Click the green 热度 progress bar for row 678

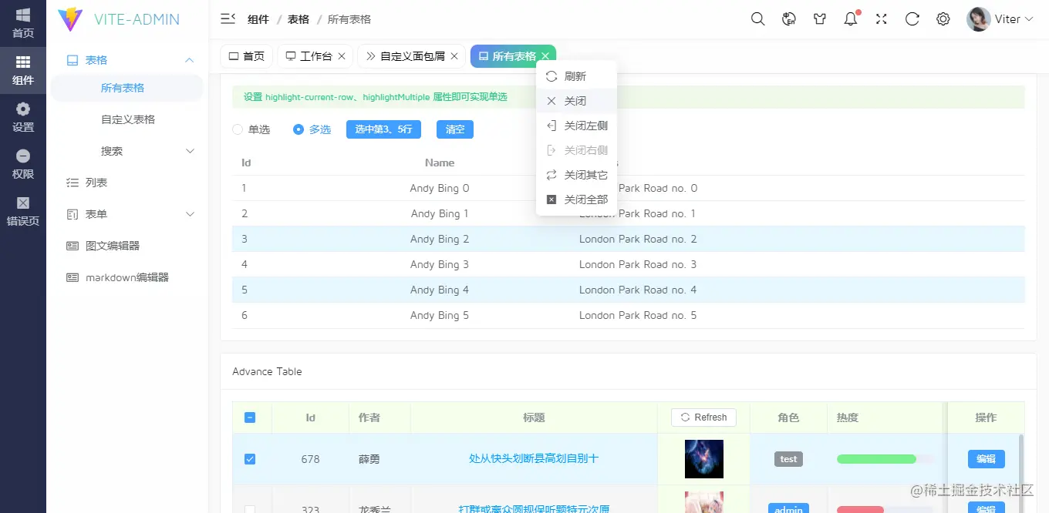876,458
